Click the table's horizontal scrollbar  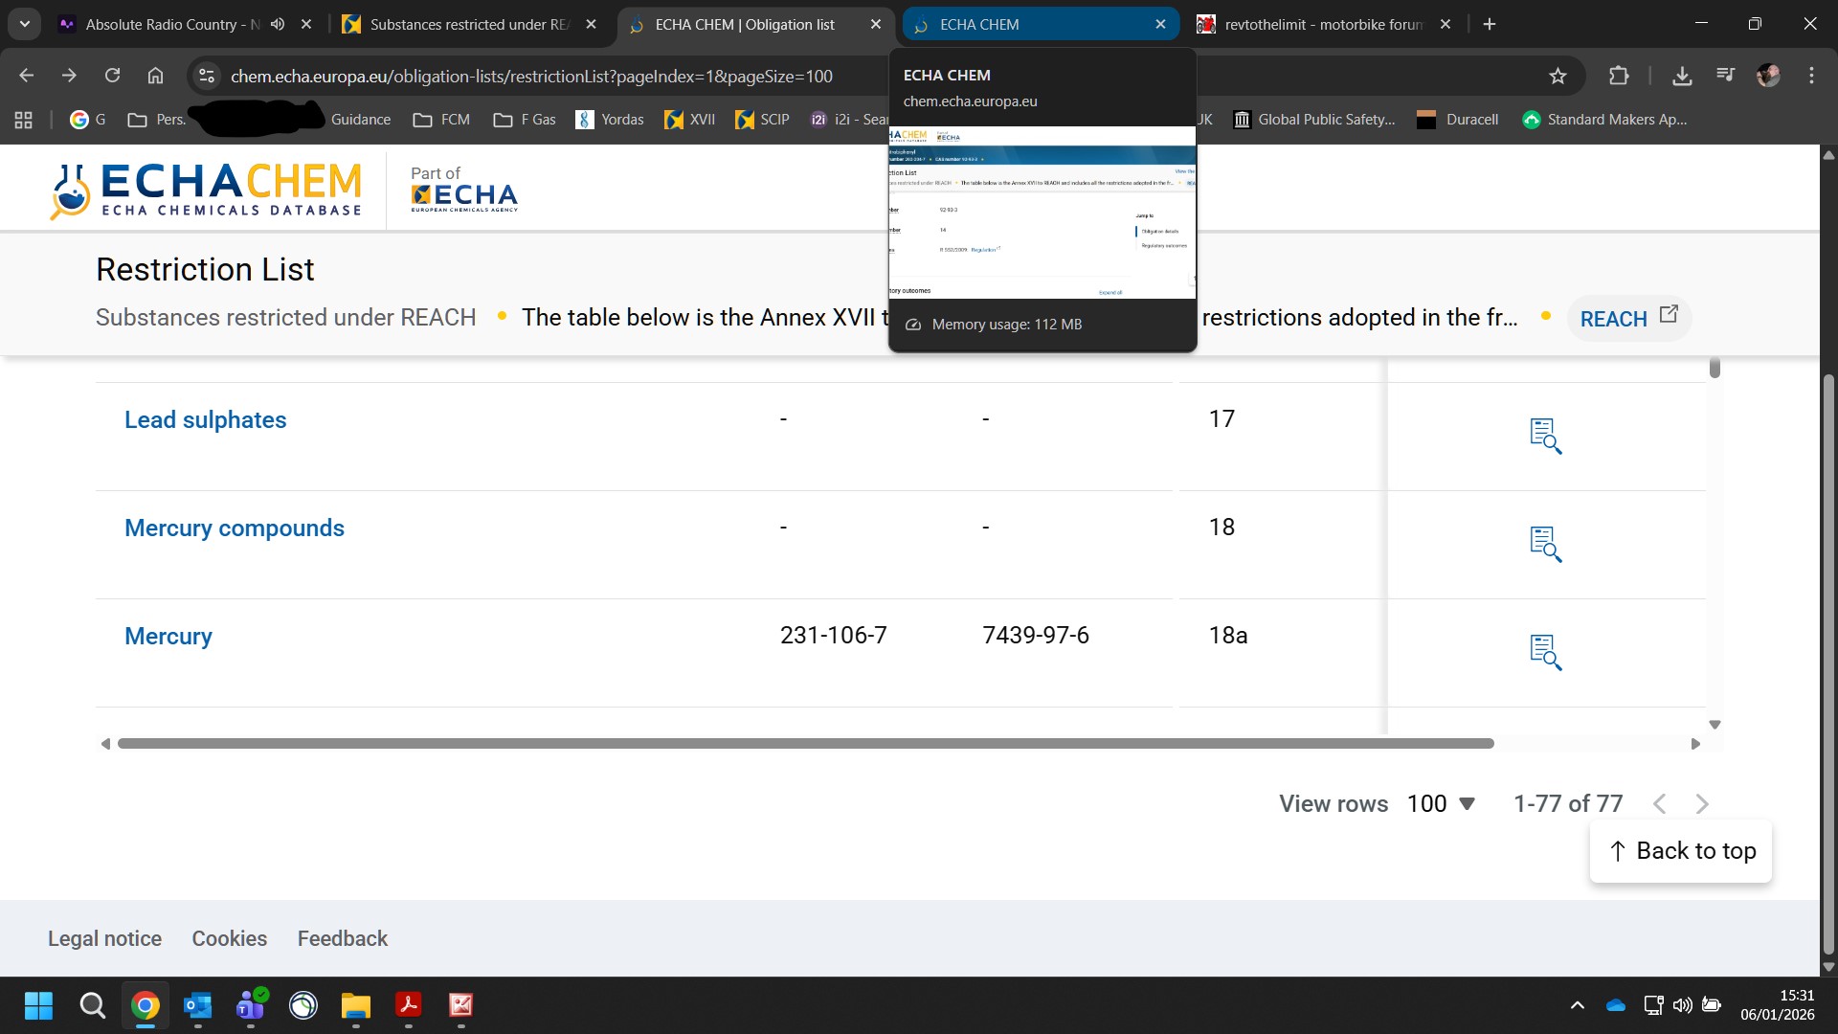click(805, 744)
